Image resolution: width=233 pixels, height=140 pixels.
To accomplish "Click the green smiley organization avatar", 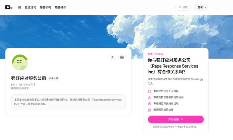I will [20, 62].
